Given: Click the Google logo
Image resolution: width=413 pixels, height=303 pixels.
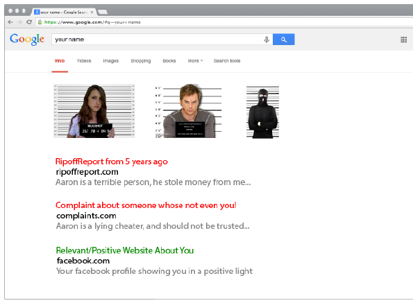Looking at the screenshot, I should (x=27, y=40).
